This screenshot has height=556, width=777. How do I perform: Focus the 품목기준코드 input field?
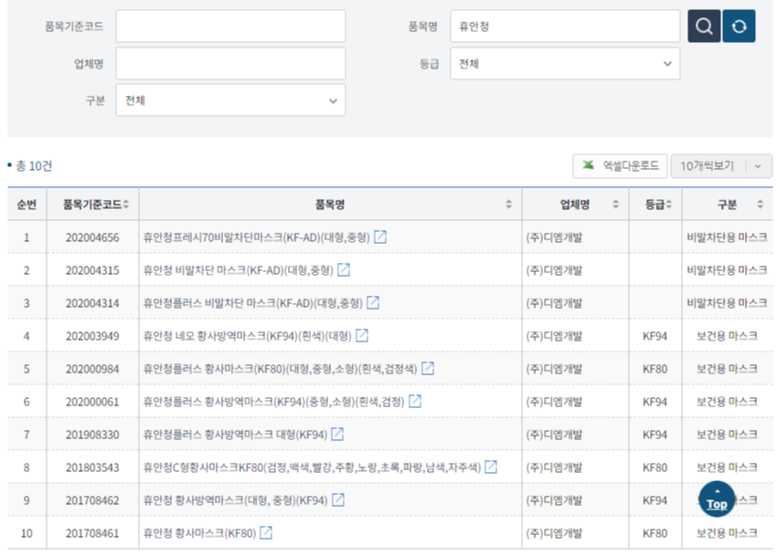coord(230,26)
